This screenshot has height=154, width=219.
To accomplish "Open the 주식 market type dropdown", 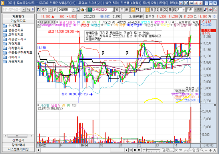I will click(x=50, y=10).
